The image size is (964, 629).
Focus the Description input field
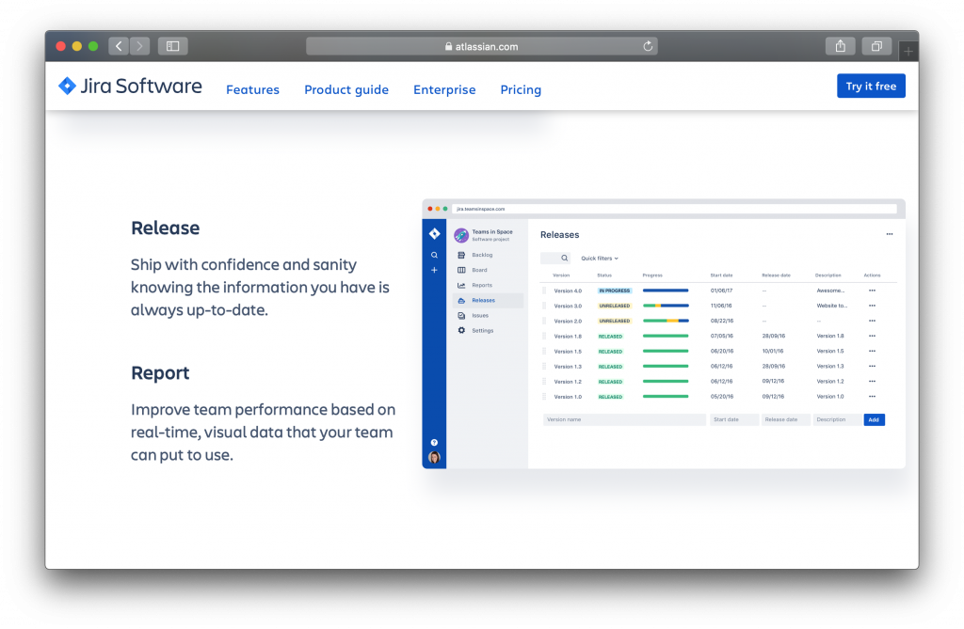(x=837, y=419)
